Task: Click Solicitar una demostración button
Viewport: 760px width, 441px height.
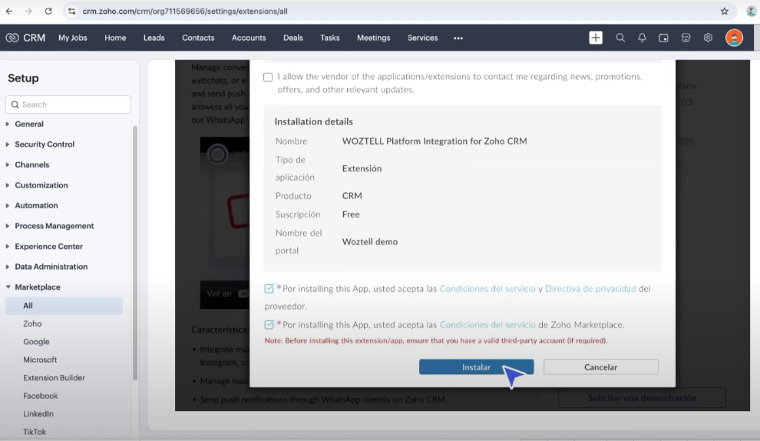Action: [643, 398]
